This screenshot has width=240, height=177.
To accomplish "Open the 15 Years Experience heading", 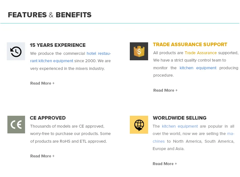I will [x=58, y=45].
